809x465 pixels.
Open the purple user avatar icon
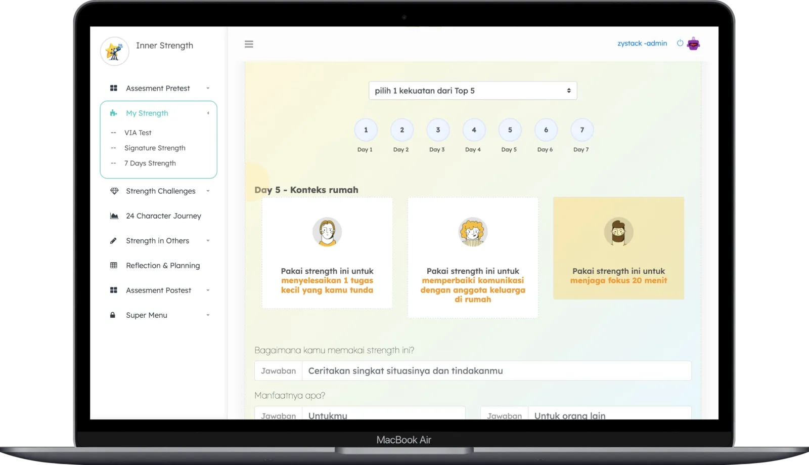click(x=694, y=44)
